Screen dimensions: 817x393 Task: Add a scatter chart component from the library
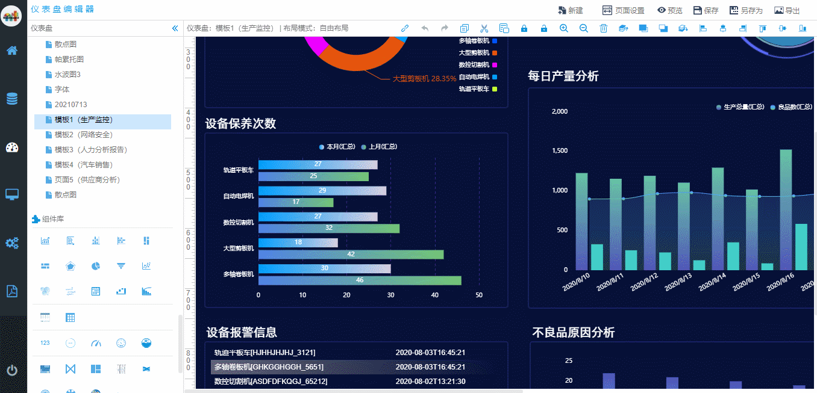point(146,266)
